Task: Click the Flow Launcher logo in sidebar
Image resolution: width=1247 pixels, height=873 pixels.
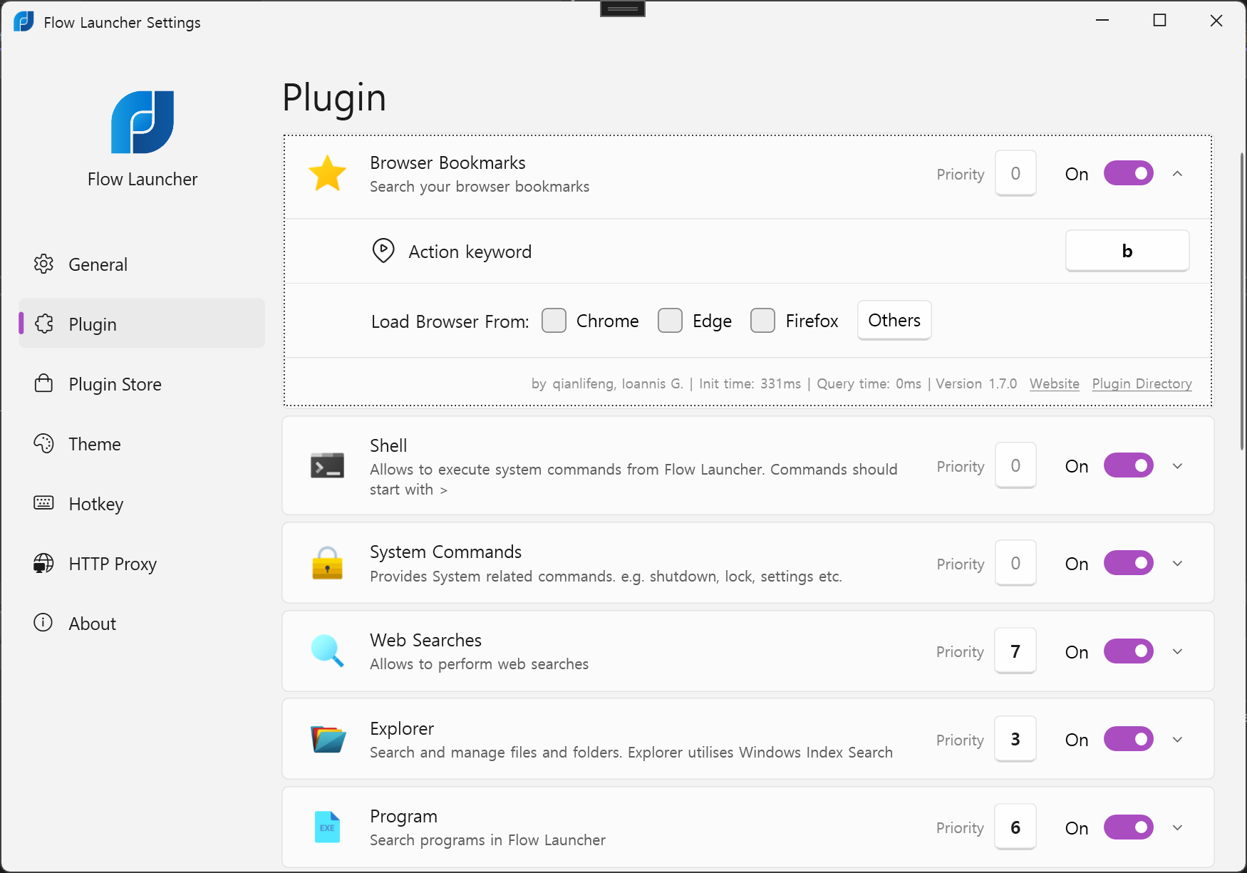Action: [x=143, y=122]
